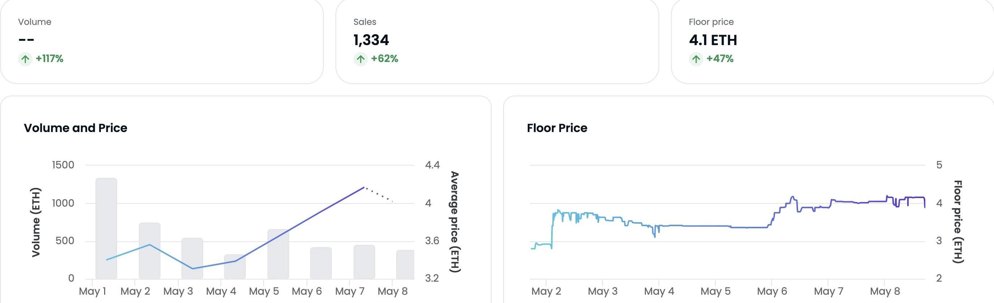The width and height of the screenshot is (994, 303).
Task: Click the May 4 label on the Floor Price chart
Action: [659, 291]
